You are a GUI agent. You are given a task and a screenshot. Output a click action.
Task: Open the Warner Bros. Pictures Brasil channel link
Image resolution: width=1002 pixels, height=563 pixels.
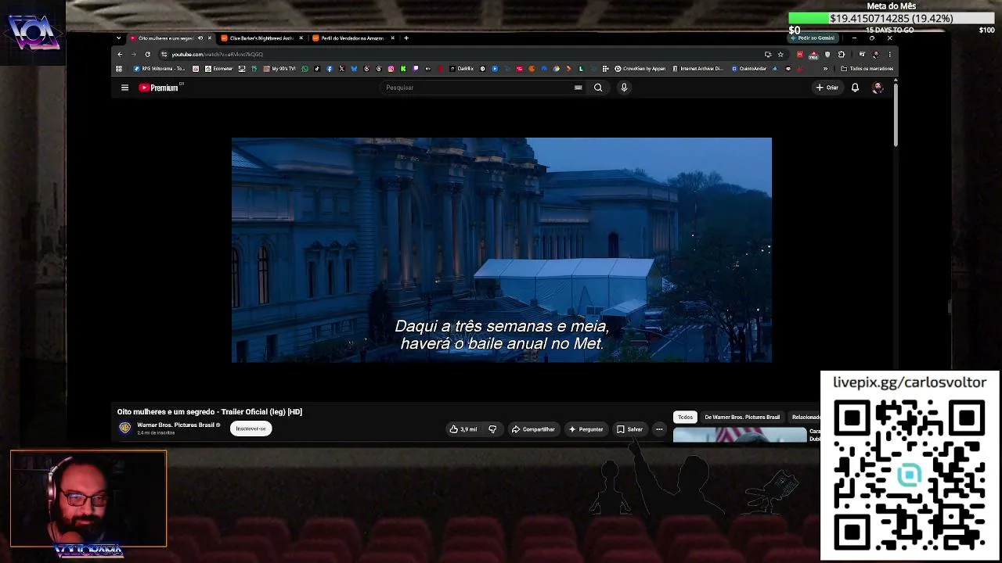pos(175,425)
